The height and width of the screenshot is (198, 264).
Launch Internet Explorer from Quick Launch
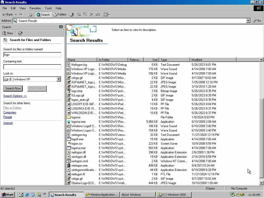pos(27,195)
